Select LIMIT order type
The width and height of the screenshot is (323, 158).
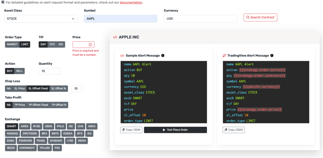click(25, 44)
